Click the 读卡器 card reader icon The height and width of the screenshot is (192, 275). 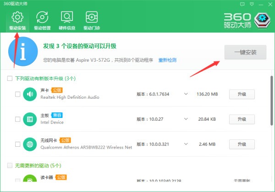tap(30, 178)
